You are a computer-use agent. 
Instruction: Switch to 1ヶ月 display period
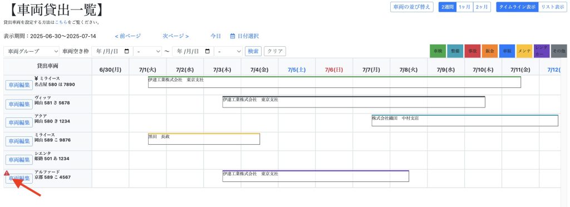[x=465, y=7]
